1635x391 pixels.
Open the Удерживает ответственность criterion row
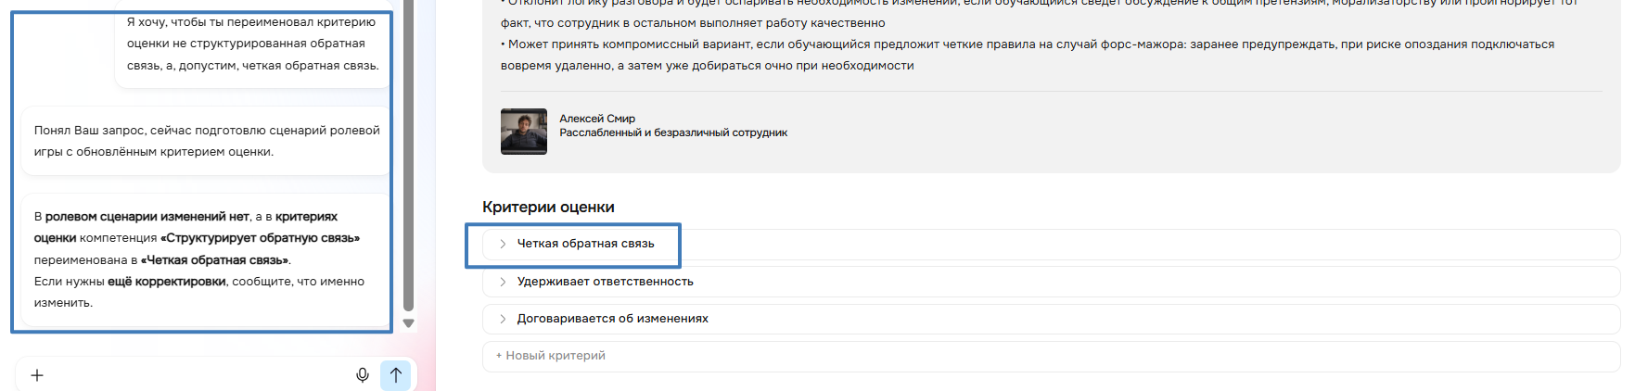[x=1051, y=282]
